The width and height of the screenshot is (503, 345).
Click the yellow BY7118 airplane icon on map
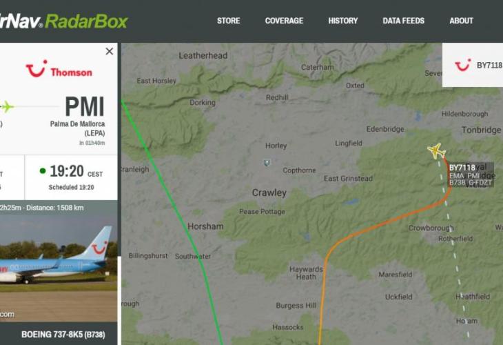click(436, 150)
